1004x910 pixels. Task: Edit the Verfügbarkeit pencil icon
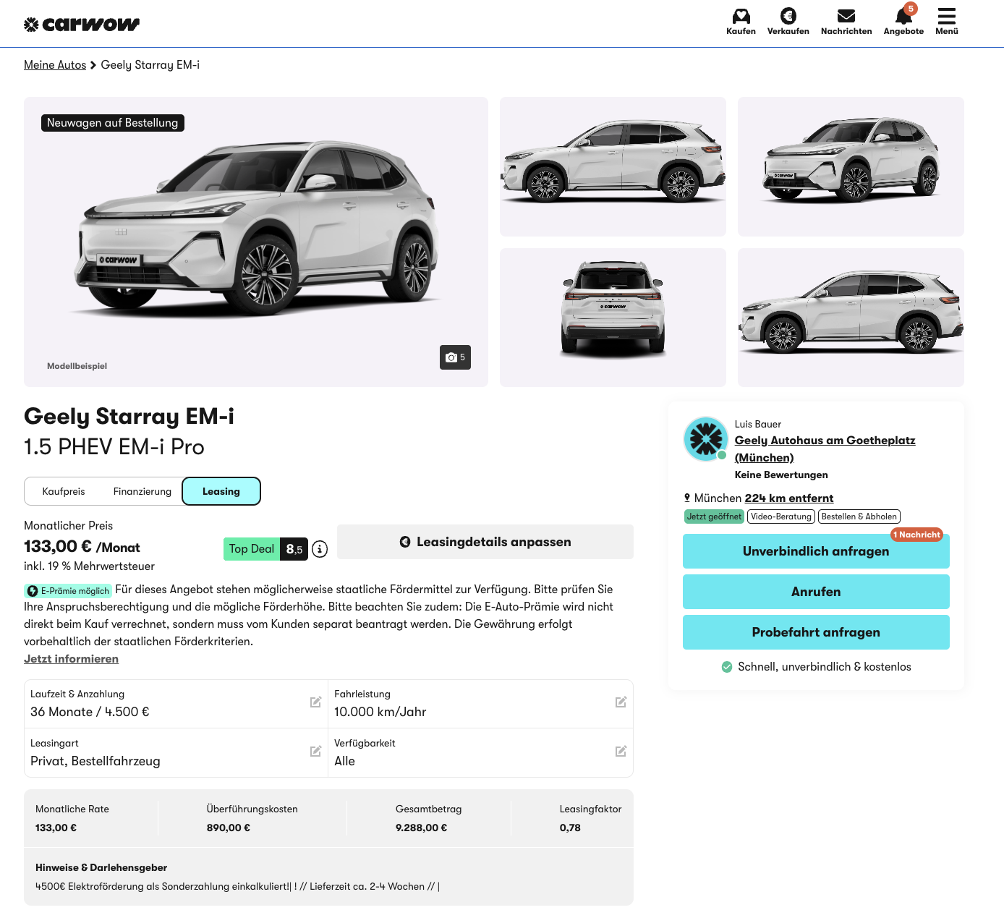point(621,751)
